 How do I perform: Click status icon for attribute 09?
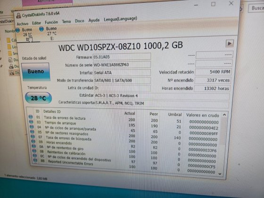pyautogui.click(x=33, y=141)
